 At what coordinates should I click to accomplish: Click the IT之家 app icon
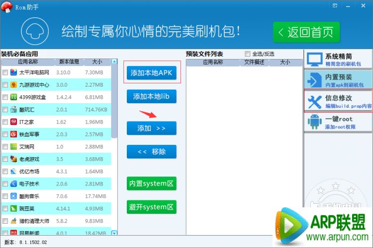13,122
